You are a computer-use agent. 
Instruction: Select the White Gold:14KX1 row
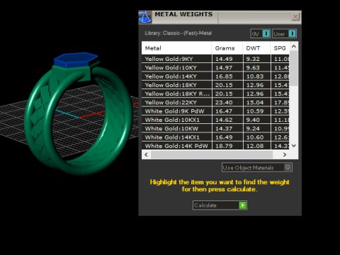(x=215, y=137)
